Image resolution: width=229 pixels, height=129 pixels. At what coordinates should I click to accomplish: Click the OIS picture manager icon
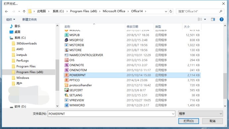coord(66,60)
